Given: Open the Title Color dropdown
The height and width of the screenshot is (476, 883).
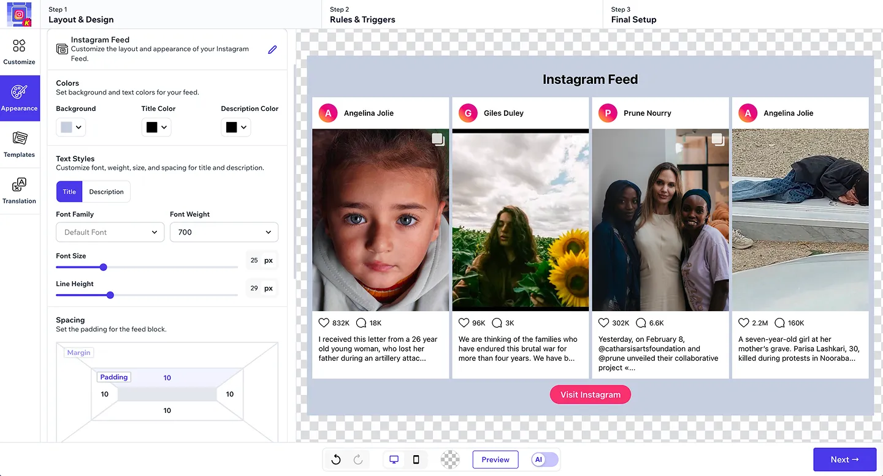Looking at the screenshot, I should [x=156, y=127].
